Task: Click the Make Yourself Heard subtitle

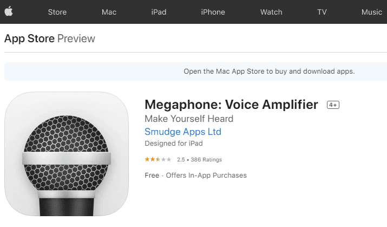Action: coord(189,119)
